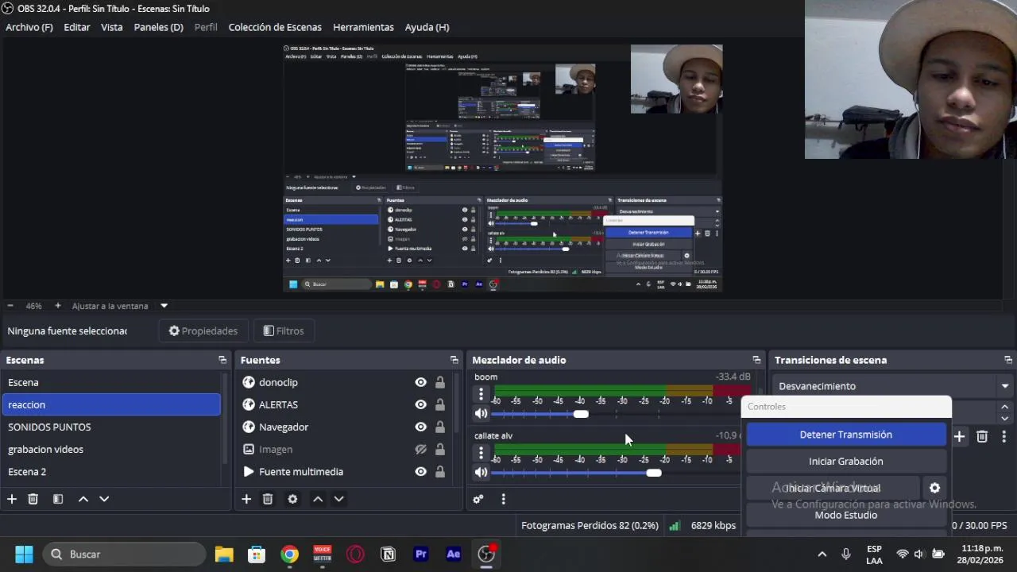Show hidden system tray icons chevron

[822, 554]
